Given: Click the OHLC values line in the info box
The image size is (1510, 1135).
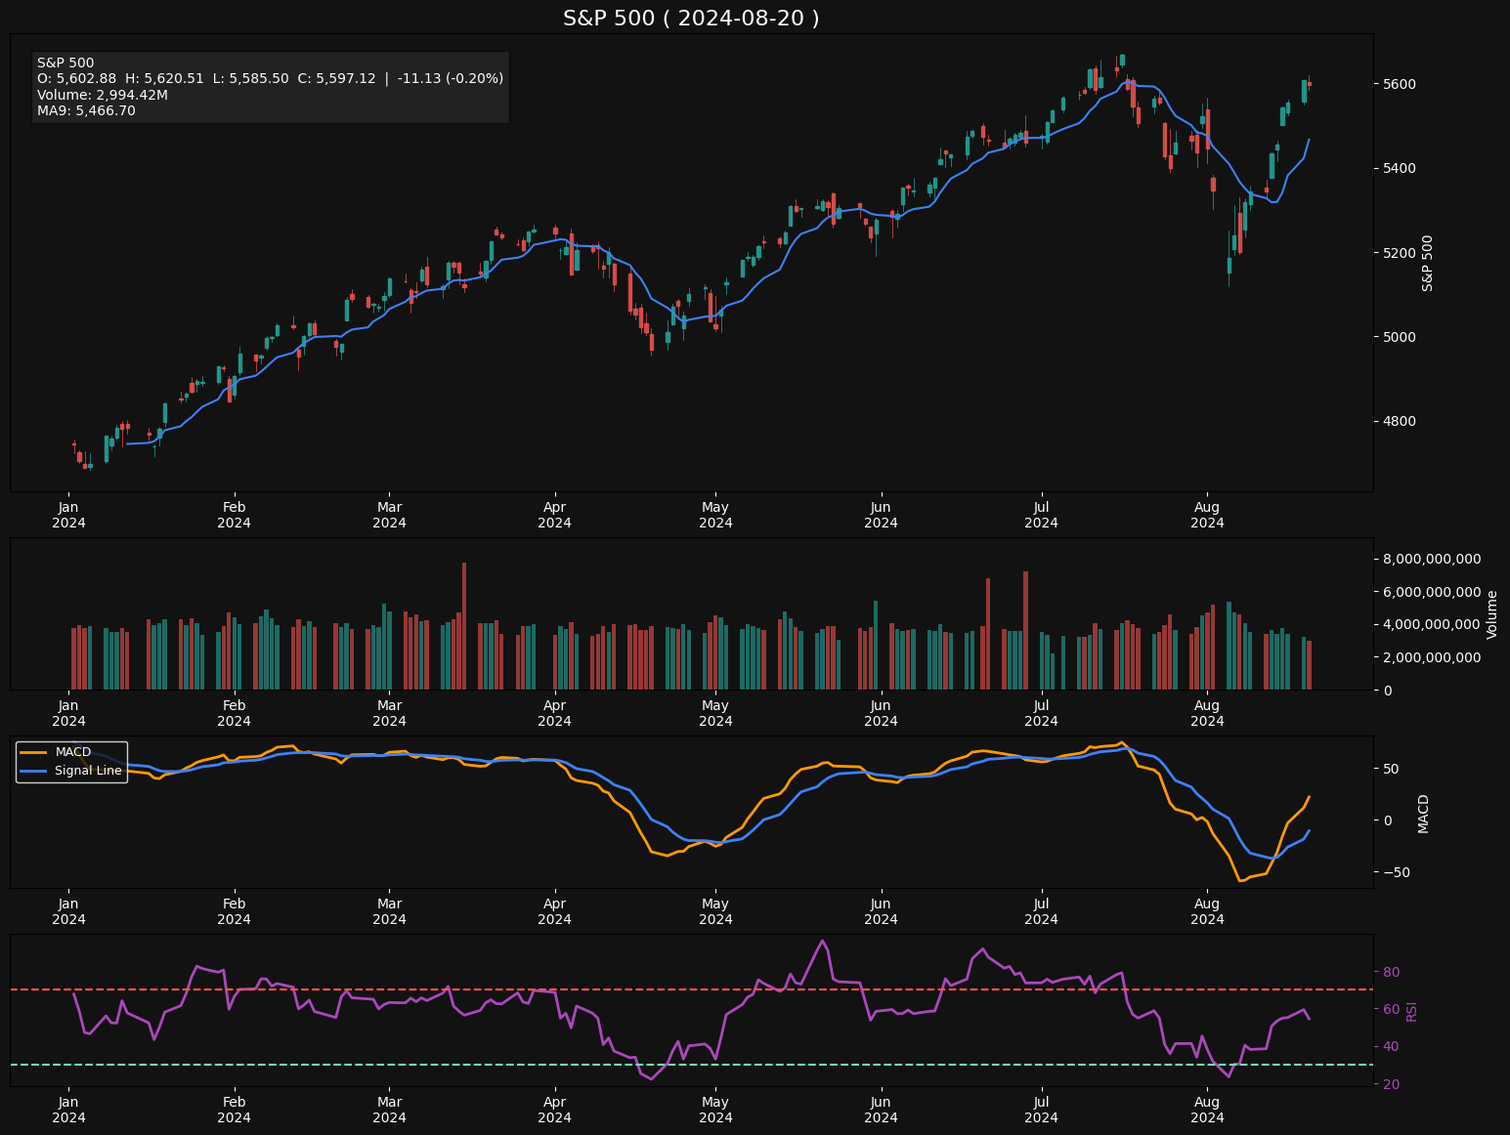Looking at the screenshot, I should coord(270,78).
